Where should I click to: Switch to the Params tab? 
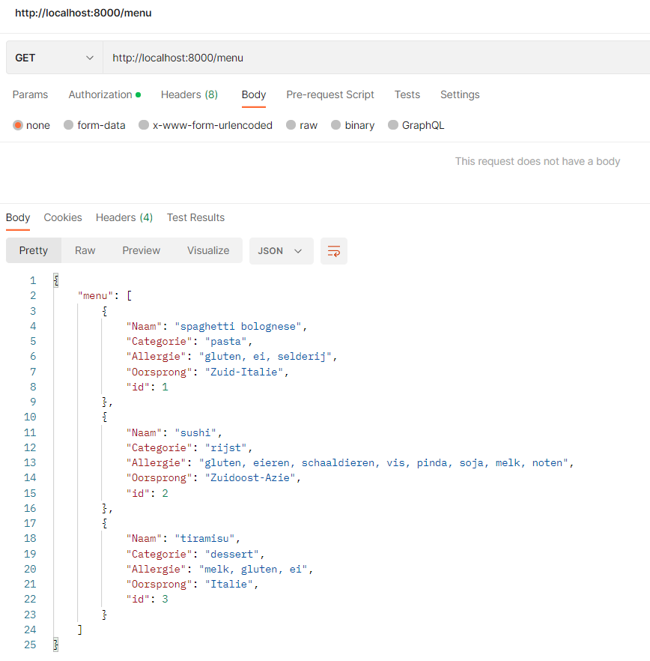tap(30, 94)
